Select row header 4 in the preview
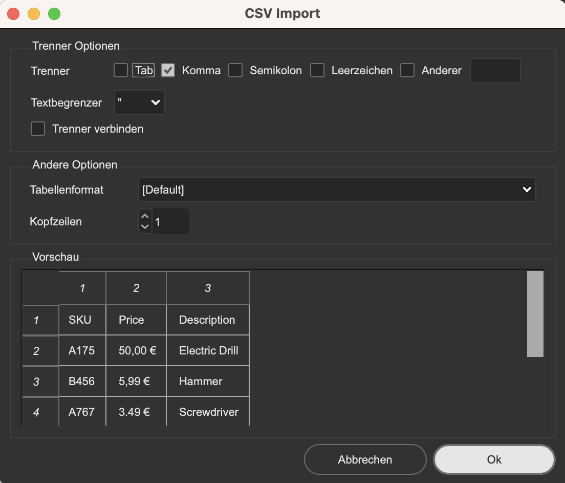The image size is (565, 483). click(x=40, y=412)
